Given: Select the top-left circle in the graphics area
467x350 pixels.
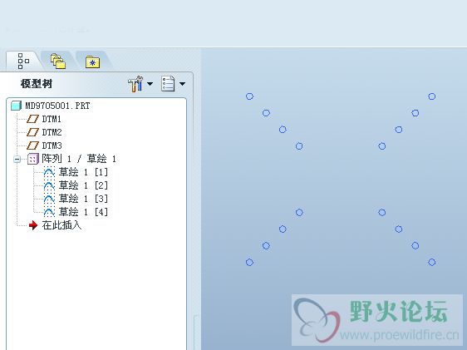Looking at the screenshot, I should [249, 96].
